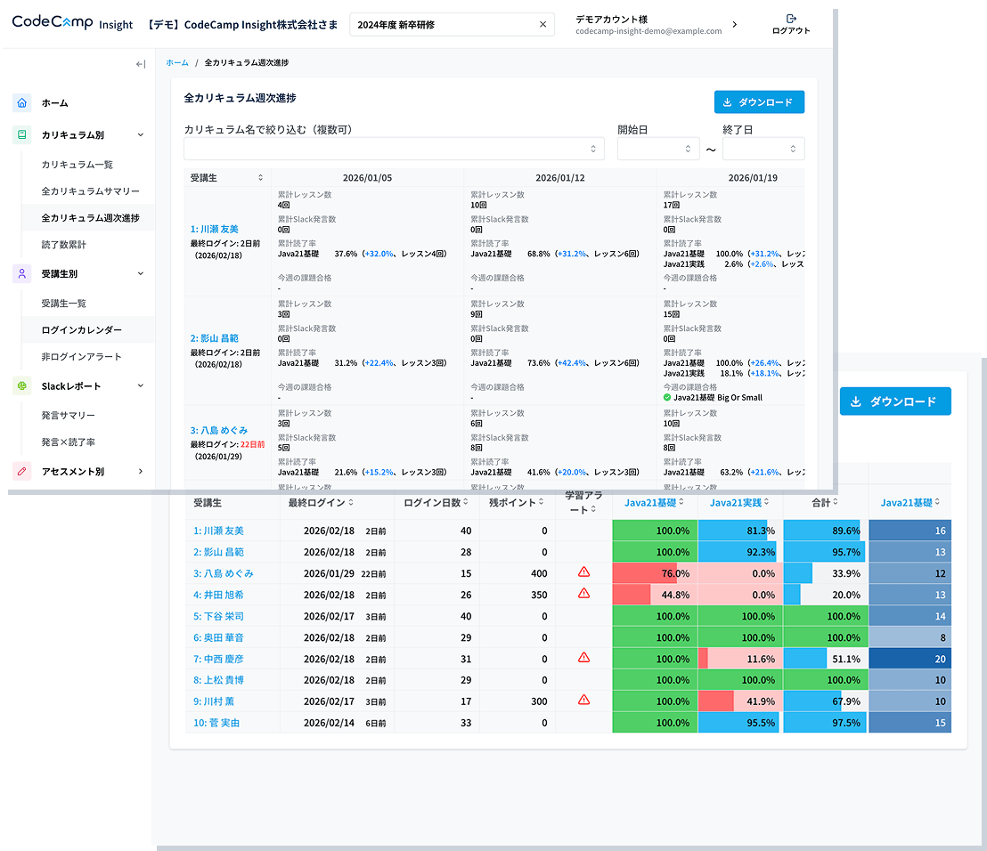Click the purple student person icon
The image size is (987, 851).
click(22, 273)
